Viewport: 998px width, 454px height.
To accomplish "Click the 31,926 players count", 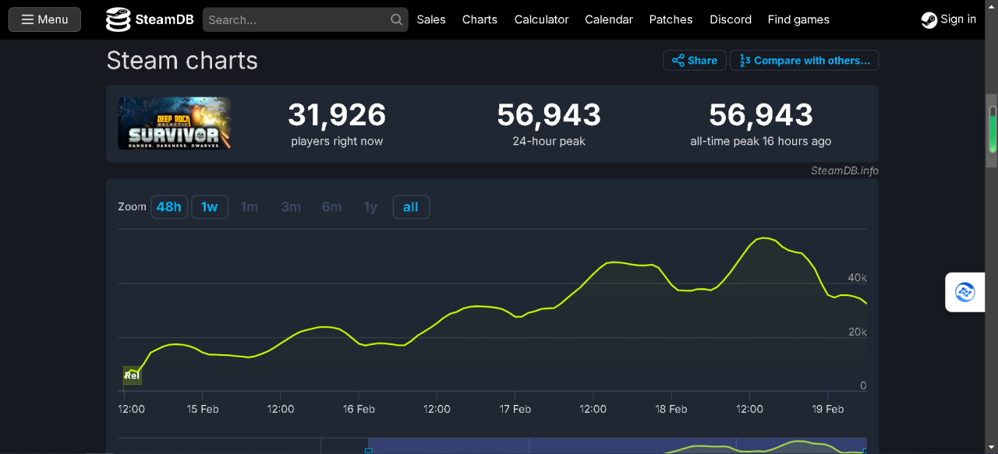I will (x=337, y=115).
